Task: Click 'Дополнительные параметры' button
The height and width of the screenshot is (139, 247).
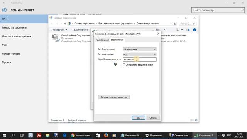Action: (x=114, y=97)
